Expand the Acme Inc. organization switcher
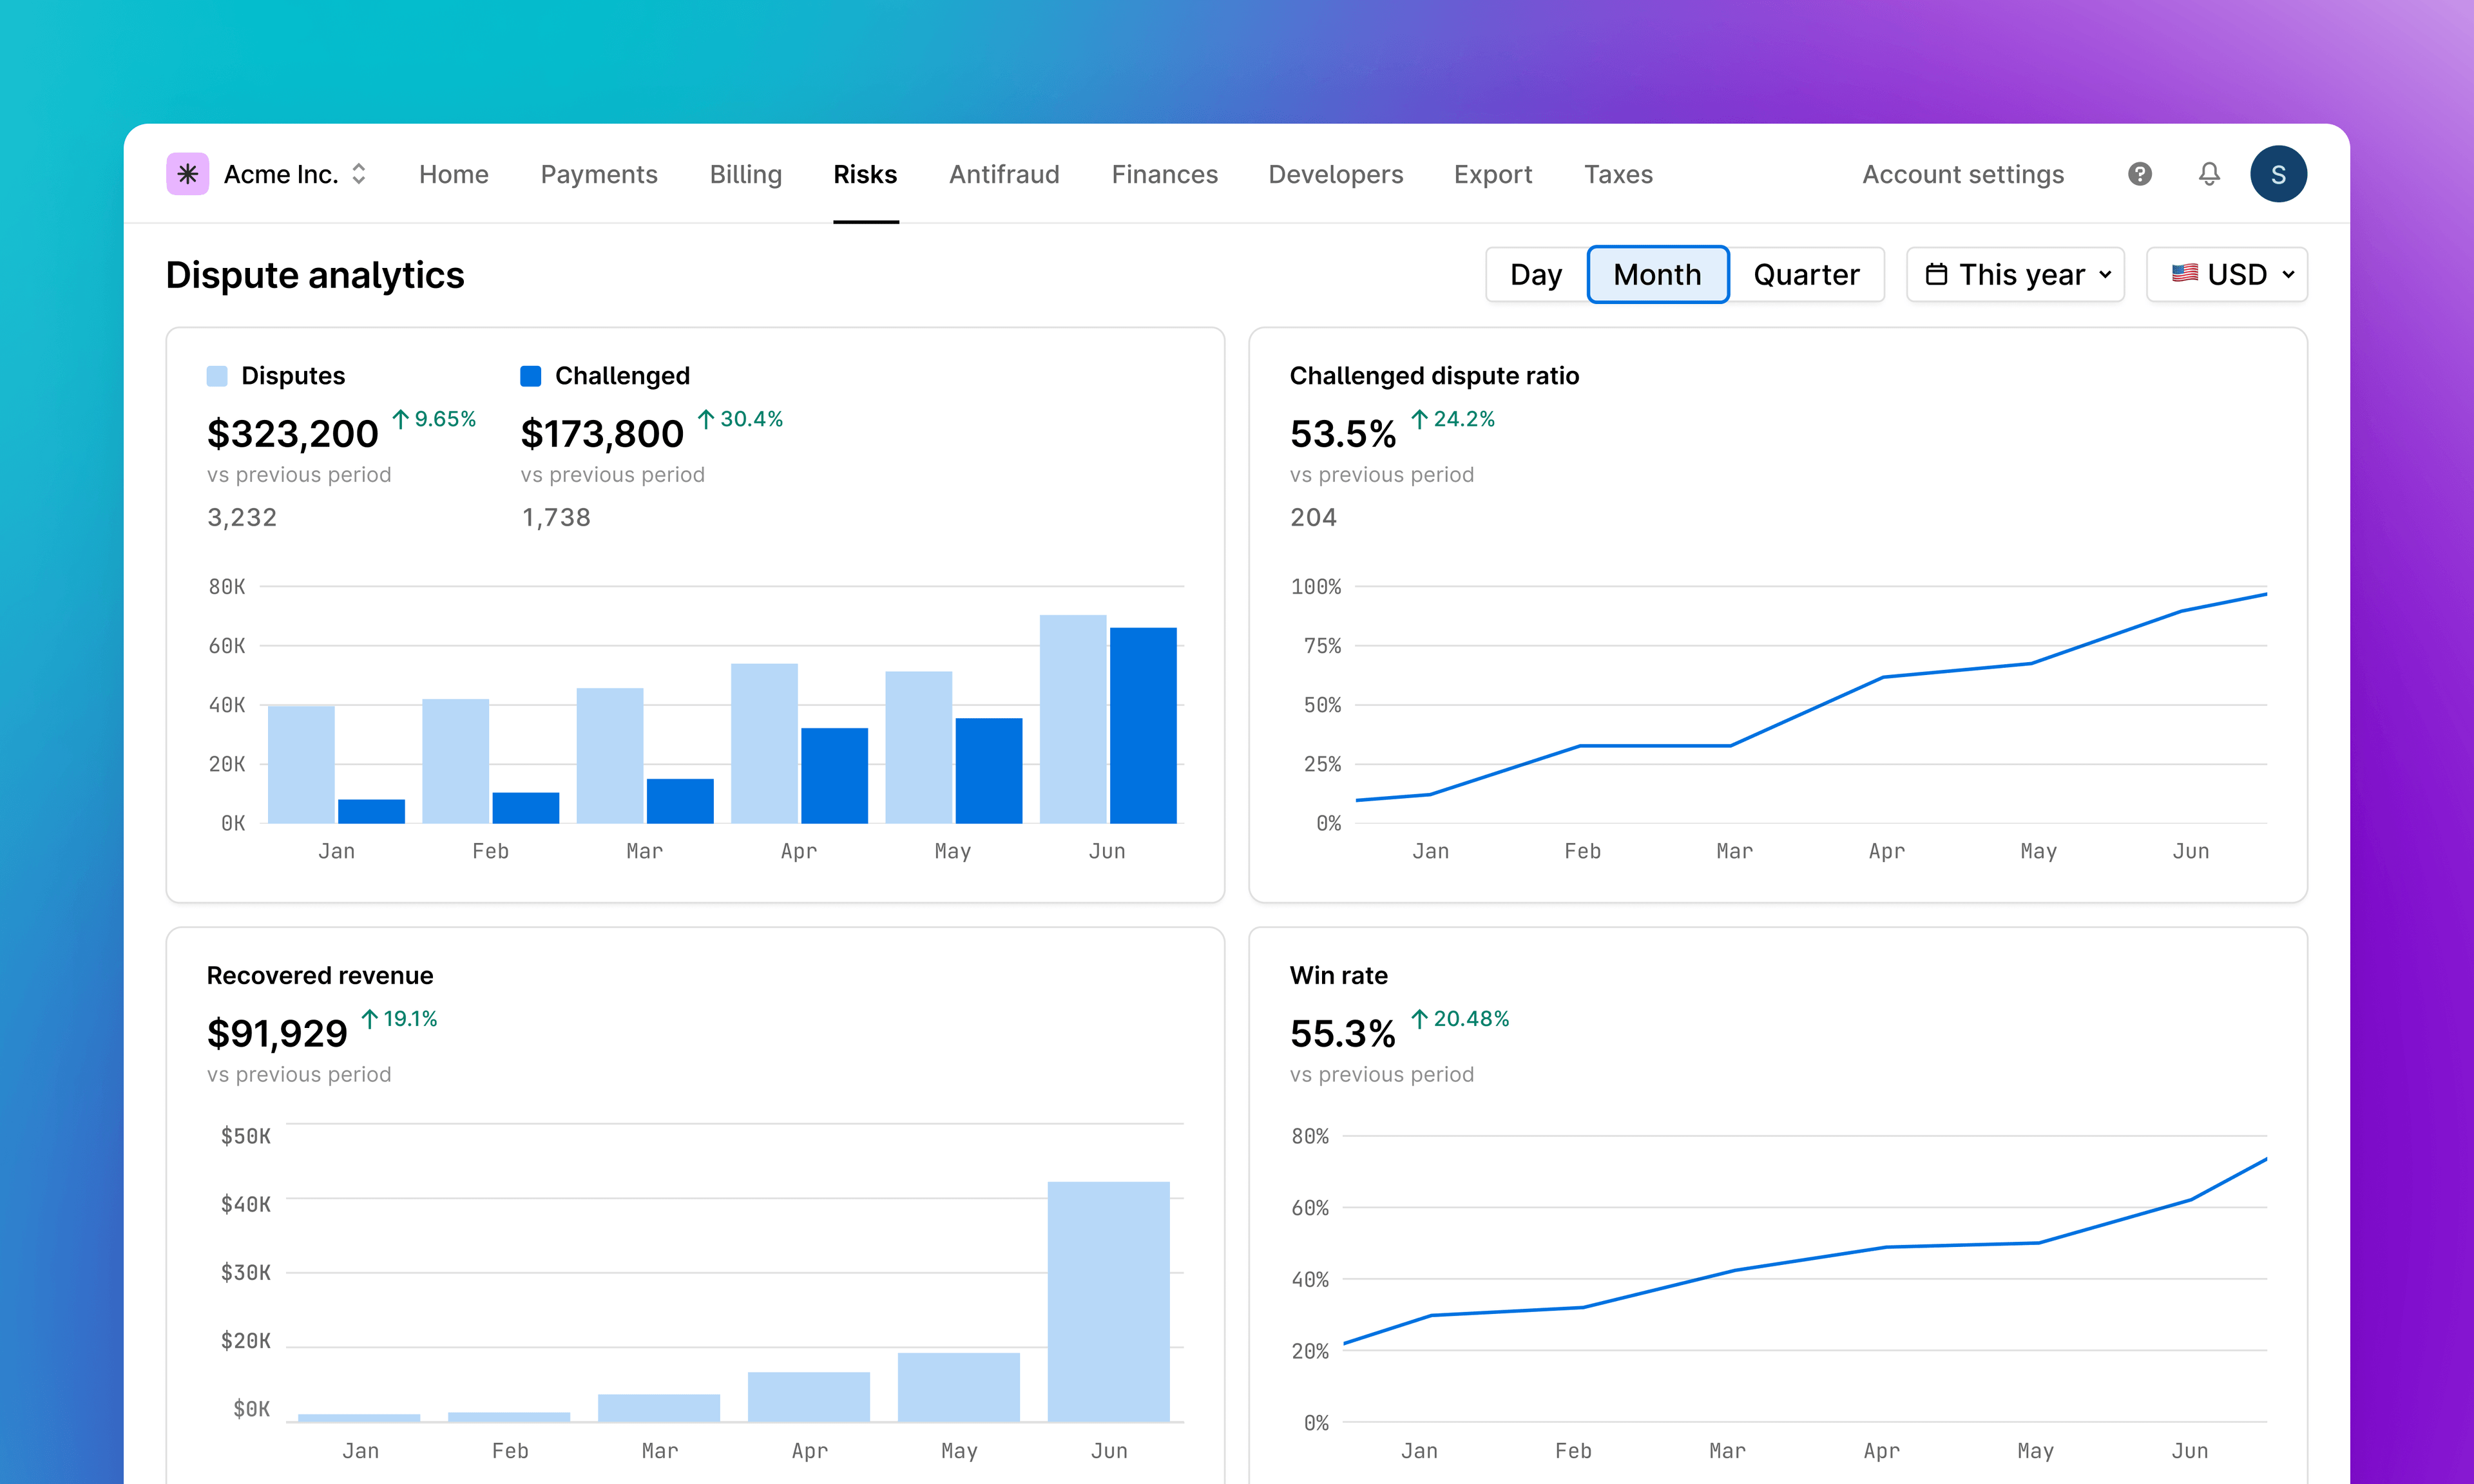The height and width of the screenshot is (1484, 2474). [358, 173]
